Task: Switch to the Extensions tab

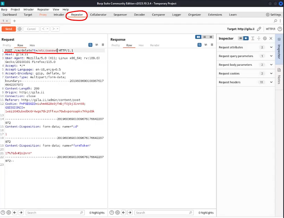Action: 215,15
